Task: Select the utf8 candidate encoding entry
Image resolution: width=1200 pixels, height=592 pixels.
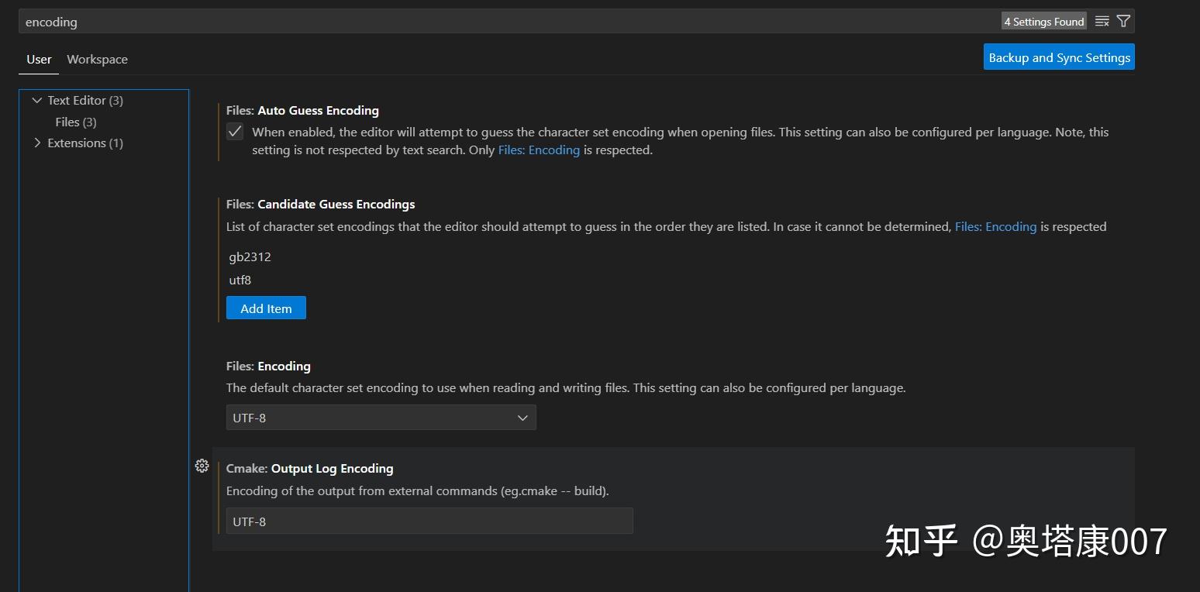Action: [240, 280]
